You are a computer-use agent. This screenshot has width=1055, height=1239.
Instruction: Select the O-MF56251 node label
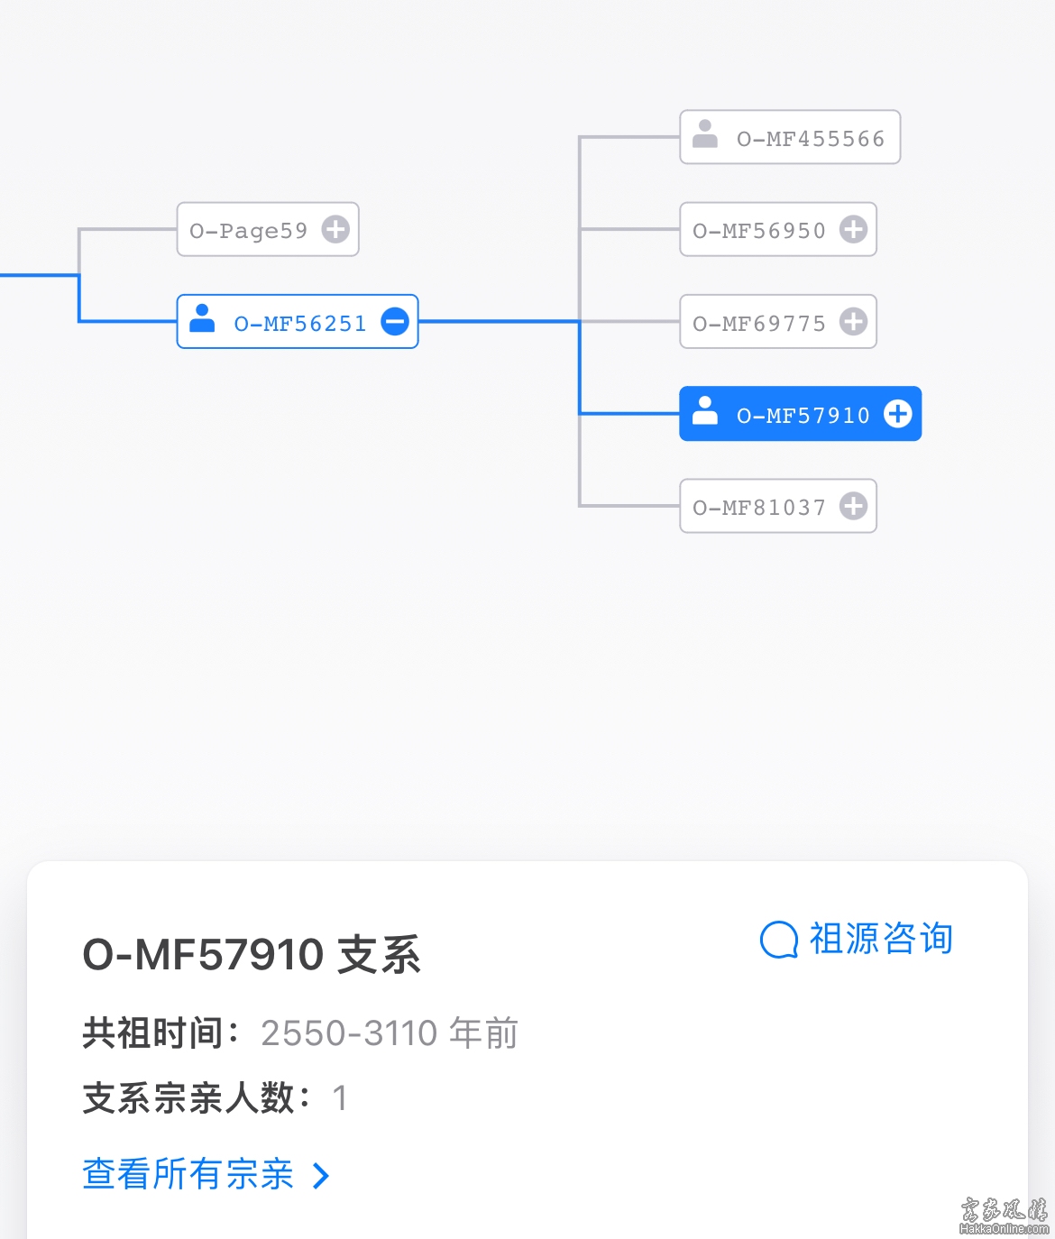point(300,323)
